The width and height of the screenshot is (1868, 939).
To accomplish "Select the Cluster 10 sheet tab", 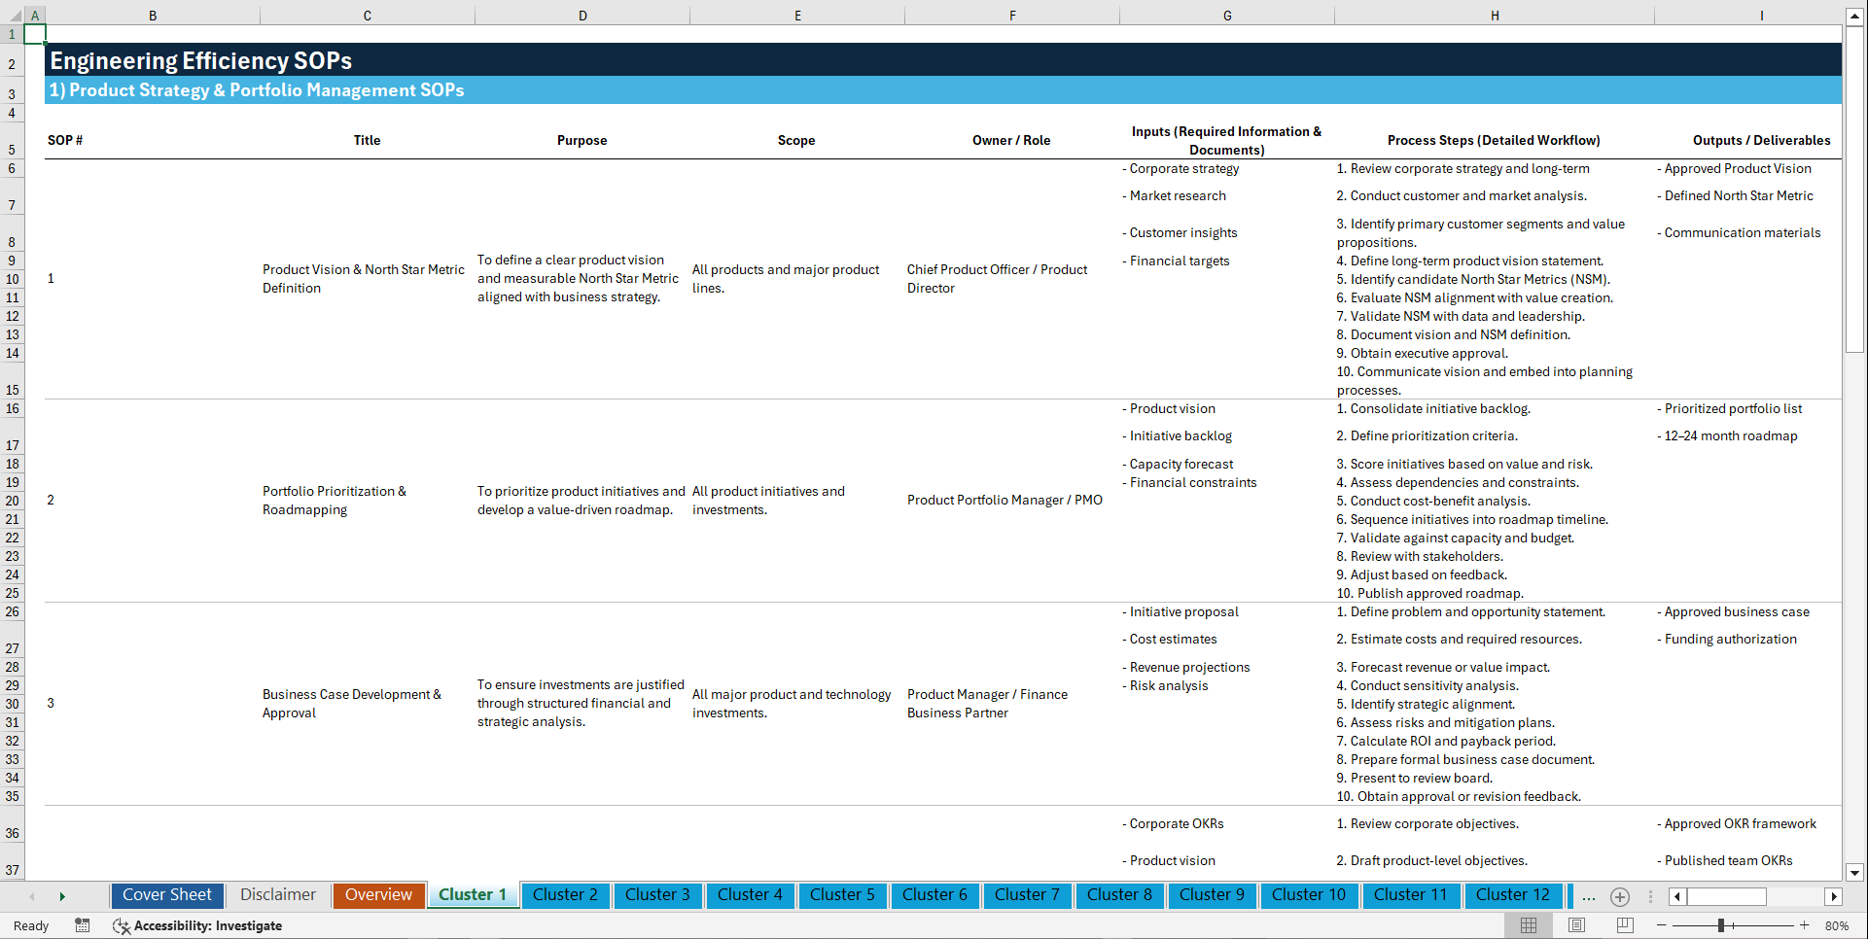I will pos(1309,895).
